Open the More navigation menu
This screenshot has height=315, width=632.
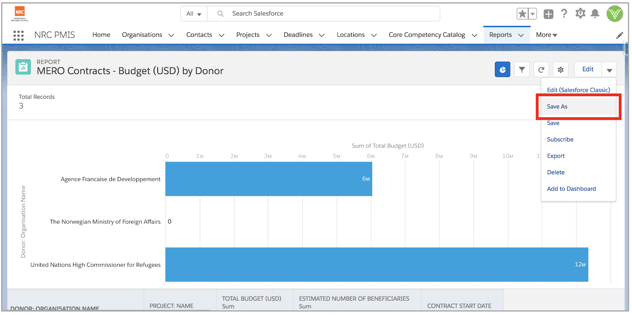pyautogui.click(x=546, y=35)
